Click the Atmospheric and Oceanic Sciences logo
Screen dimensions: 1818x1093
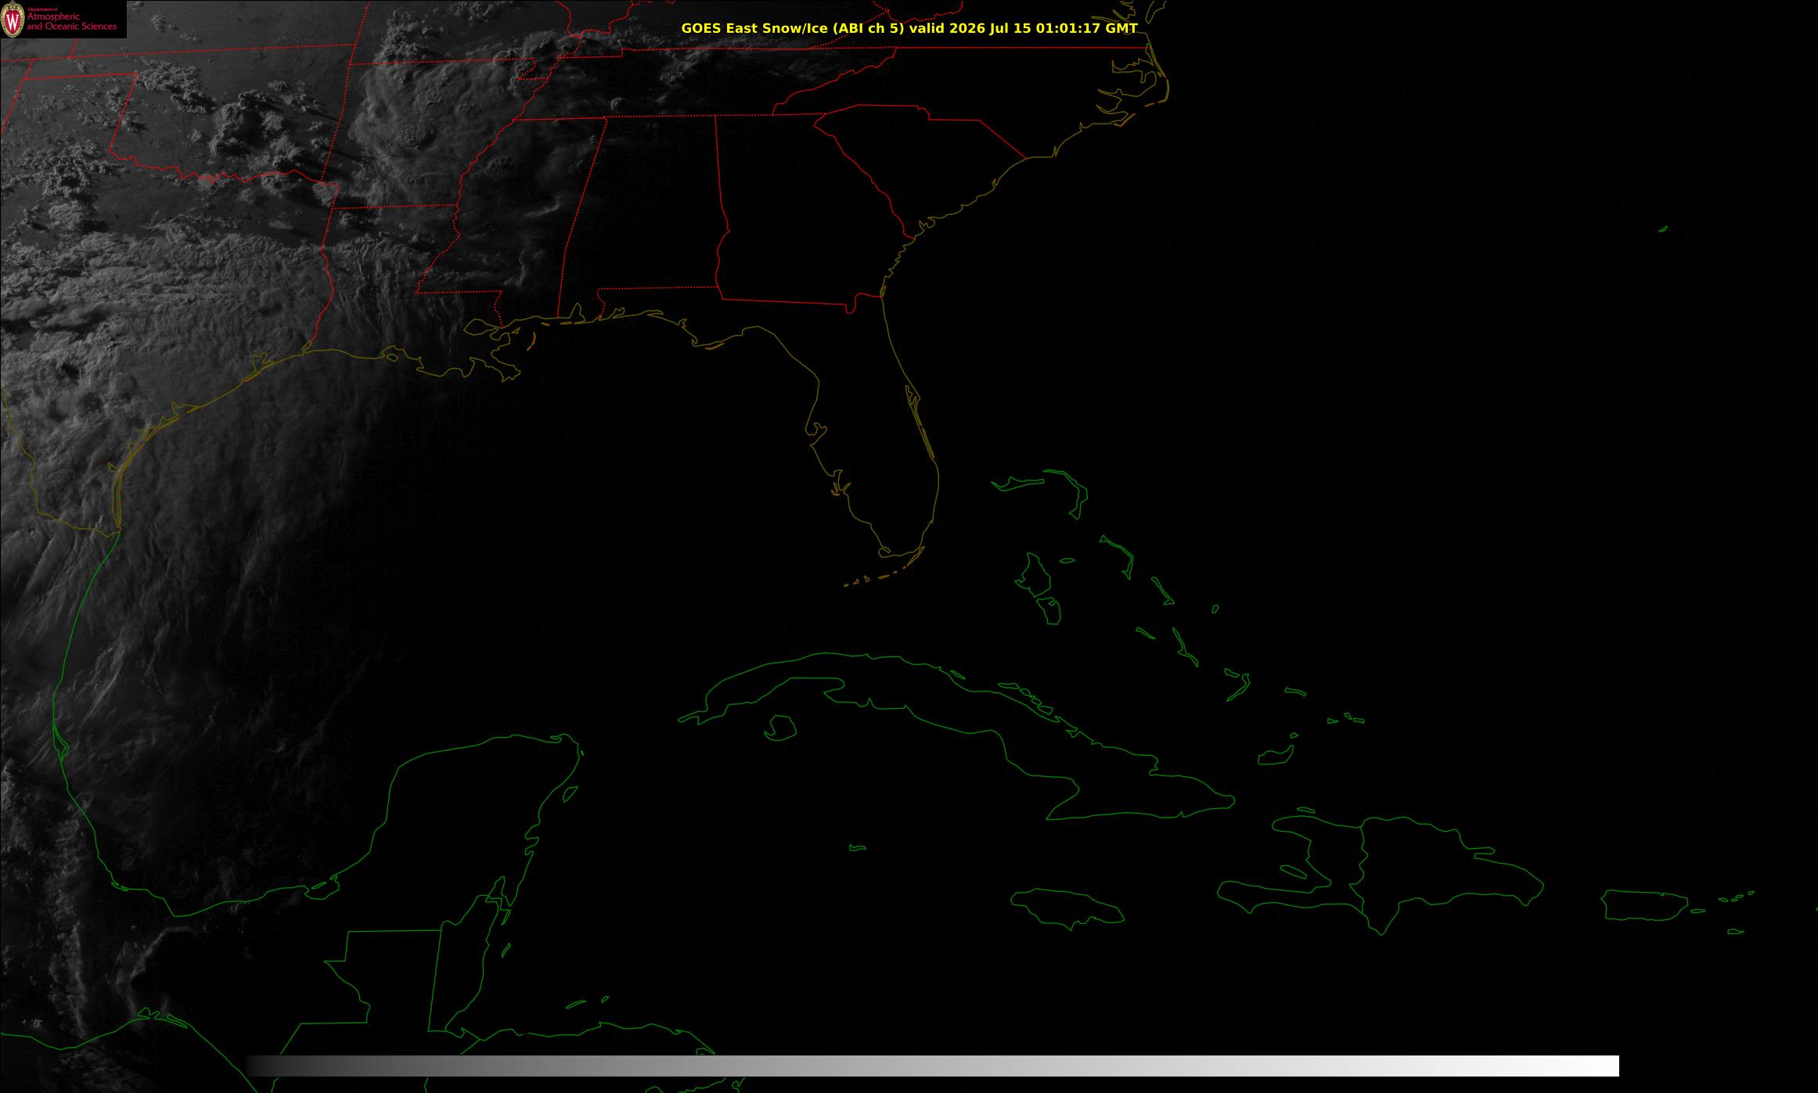63,19
